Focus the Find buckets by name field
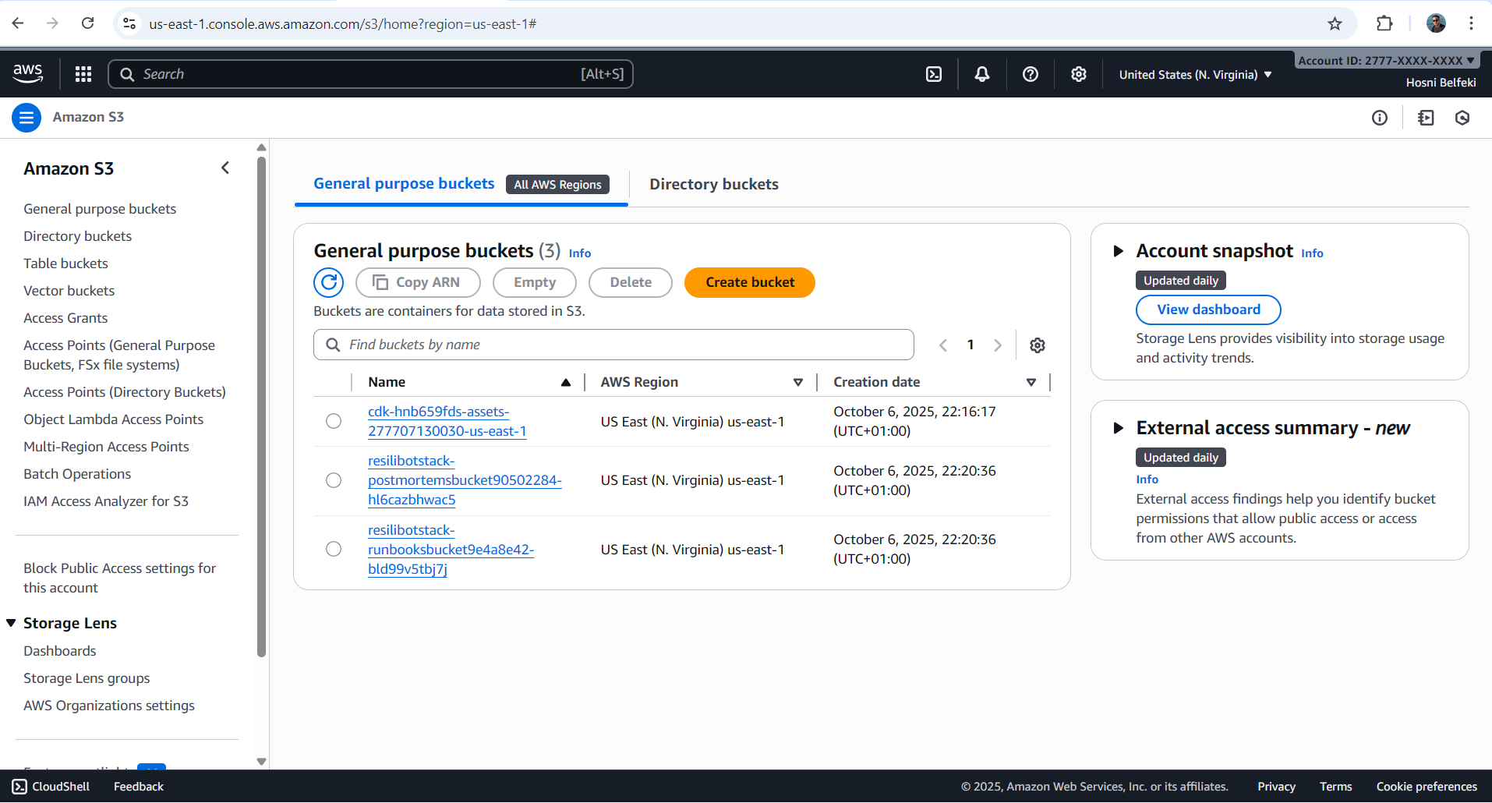This screenshot has width=1492, height=803. tap(613, 345)
